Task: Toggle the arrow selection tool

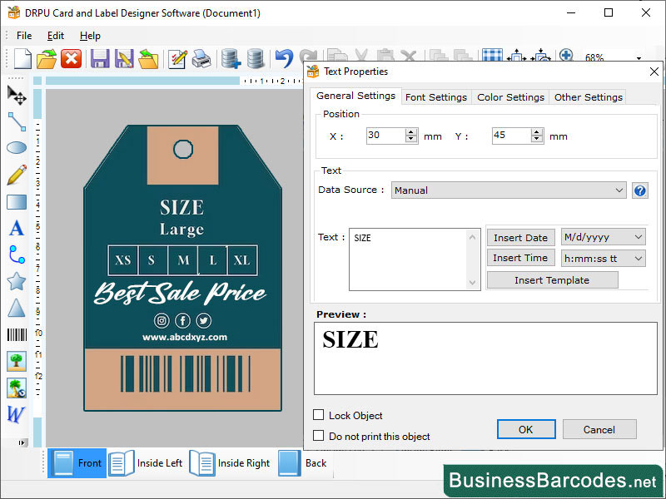Action: 15,96
